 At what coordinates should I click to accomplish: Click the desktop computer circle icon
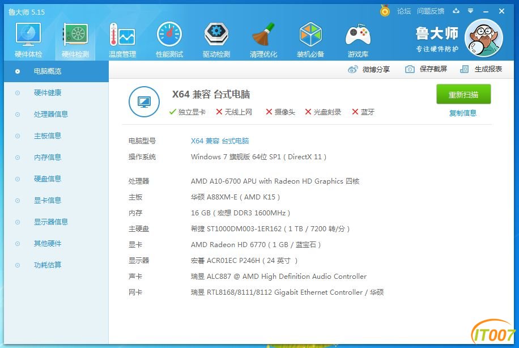tap(144, 101)
